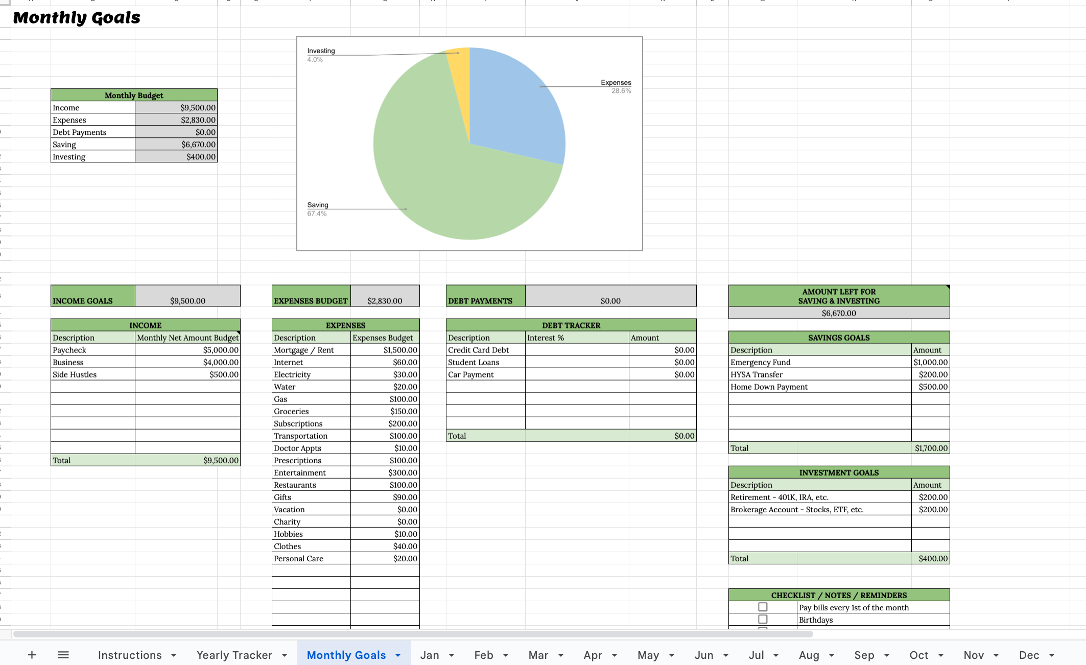The image size is (1086, 665).
Task: Add a new sheet with plus icon
Action: (32, 655)
